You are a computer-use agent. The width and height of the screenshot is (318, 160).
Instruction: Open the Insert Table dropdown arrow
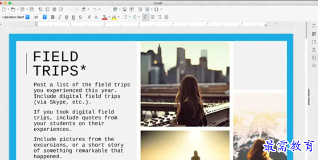120,9
